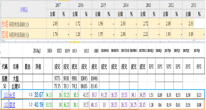Select the 2014 year header cell
Image resolution: width=206 pixels, height=110 pixels.
coord(126,5)
